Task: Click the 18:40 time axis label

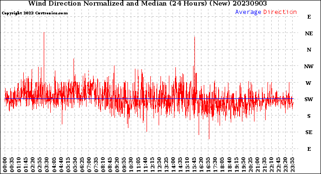Action: (229, 165)
